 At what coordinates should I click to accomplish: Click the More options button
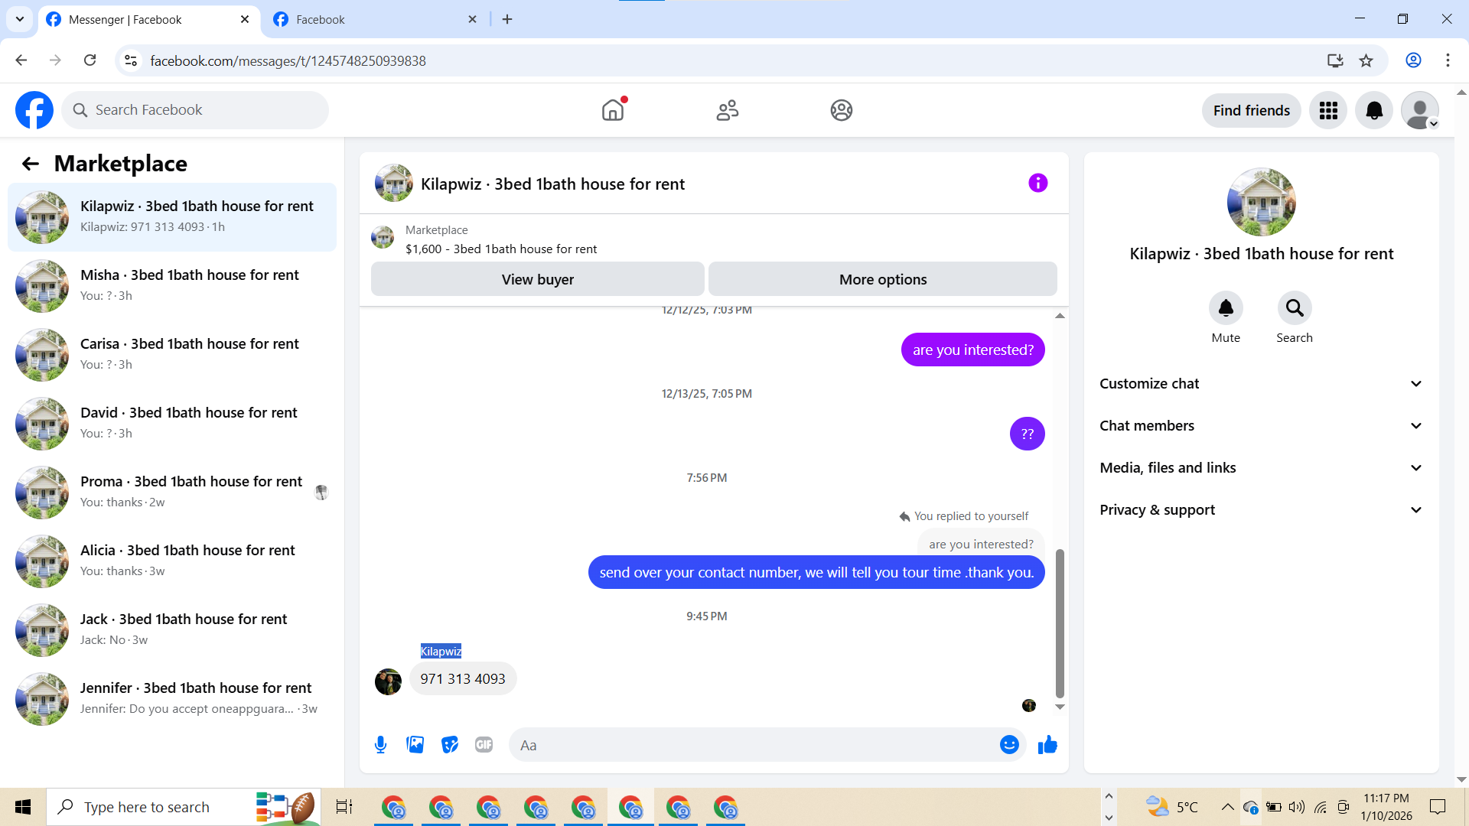(882, 280)
